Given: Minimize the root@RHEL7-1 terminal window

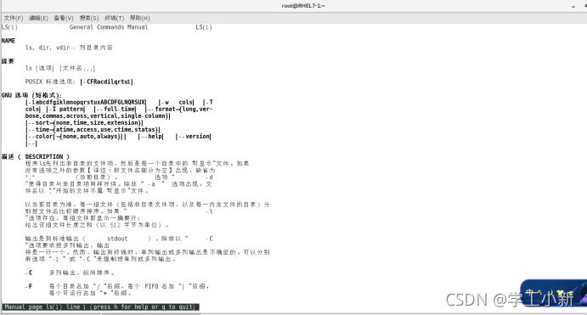Looking at the screenshot, I should tap(573, 6).
